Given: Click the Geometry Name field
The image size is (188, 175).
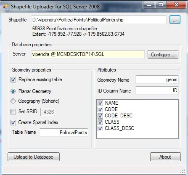Looking at the screenshot, I should click(157, 80).
